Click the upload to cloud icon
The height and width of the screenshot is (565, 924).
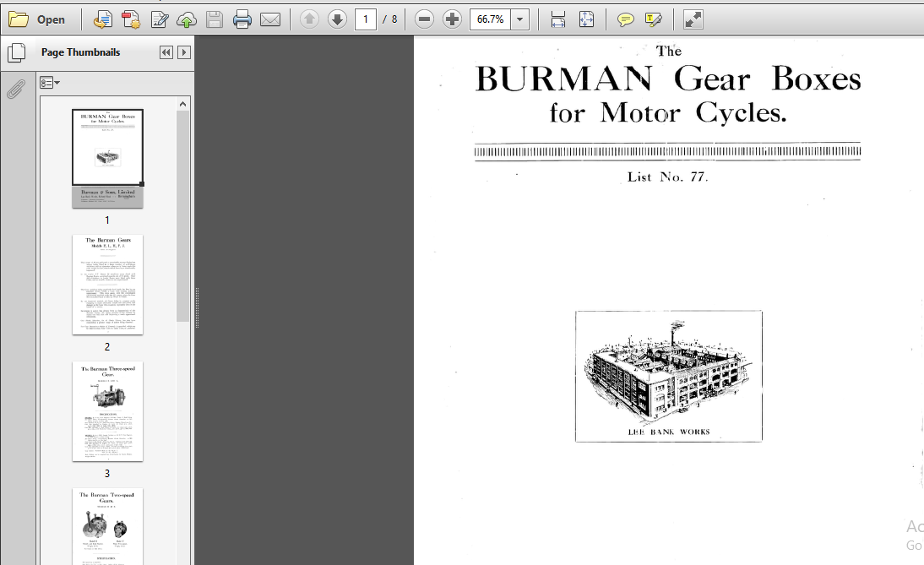click(x=187, y=19)
